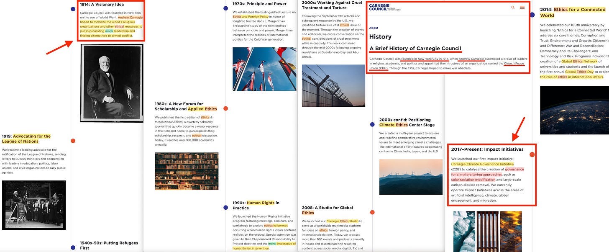Click highlighted 'ethical dilemmas' in 1990s paragraph
609x252 pixels.
[276, 225]
